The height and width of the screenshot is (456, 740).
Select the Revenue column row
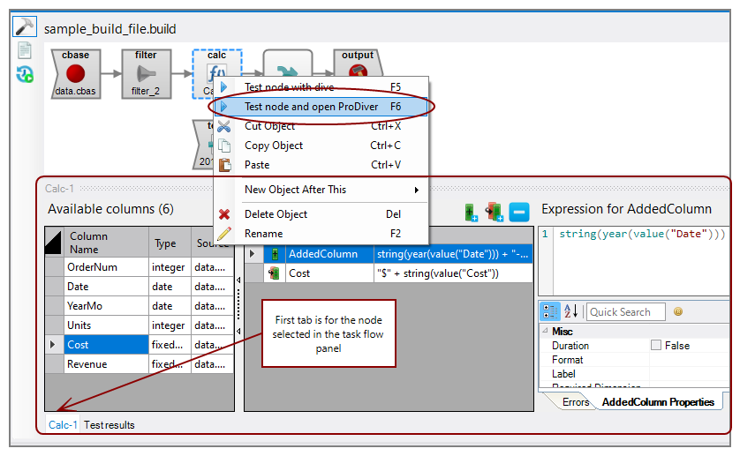point(87,364)
